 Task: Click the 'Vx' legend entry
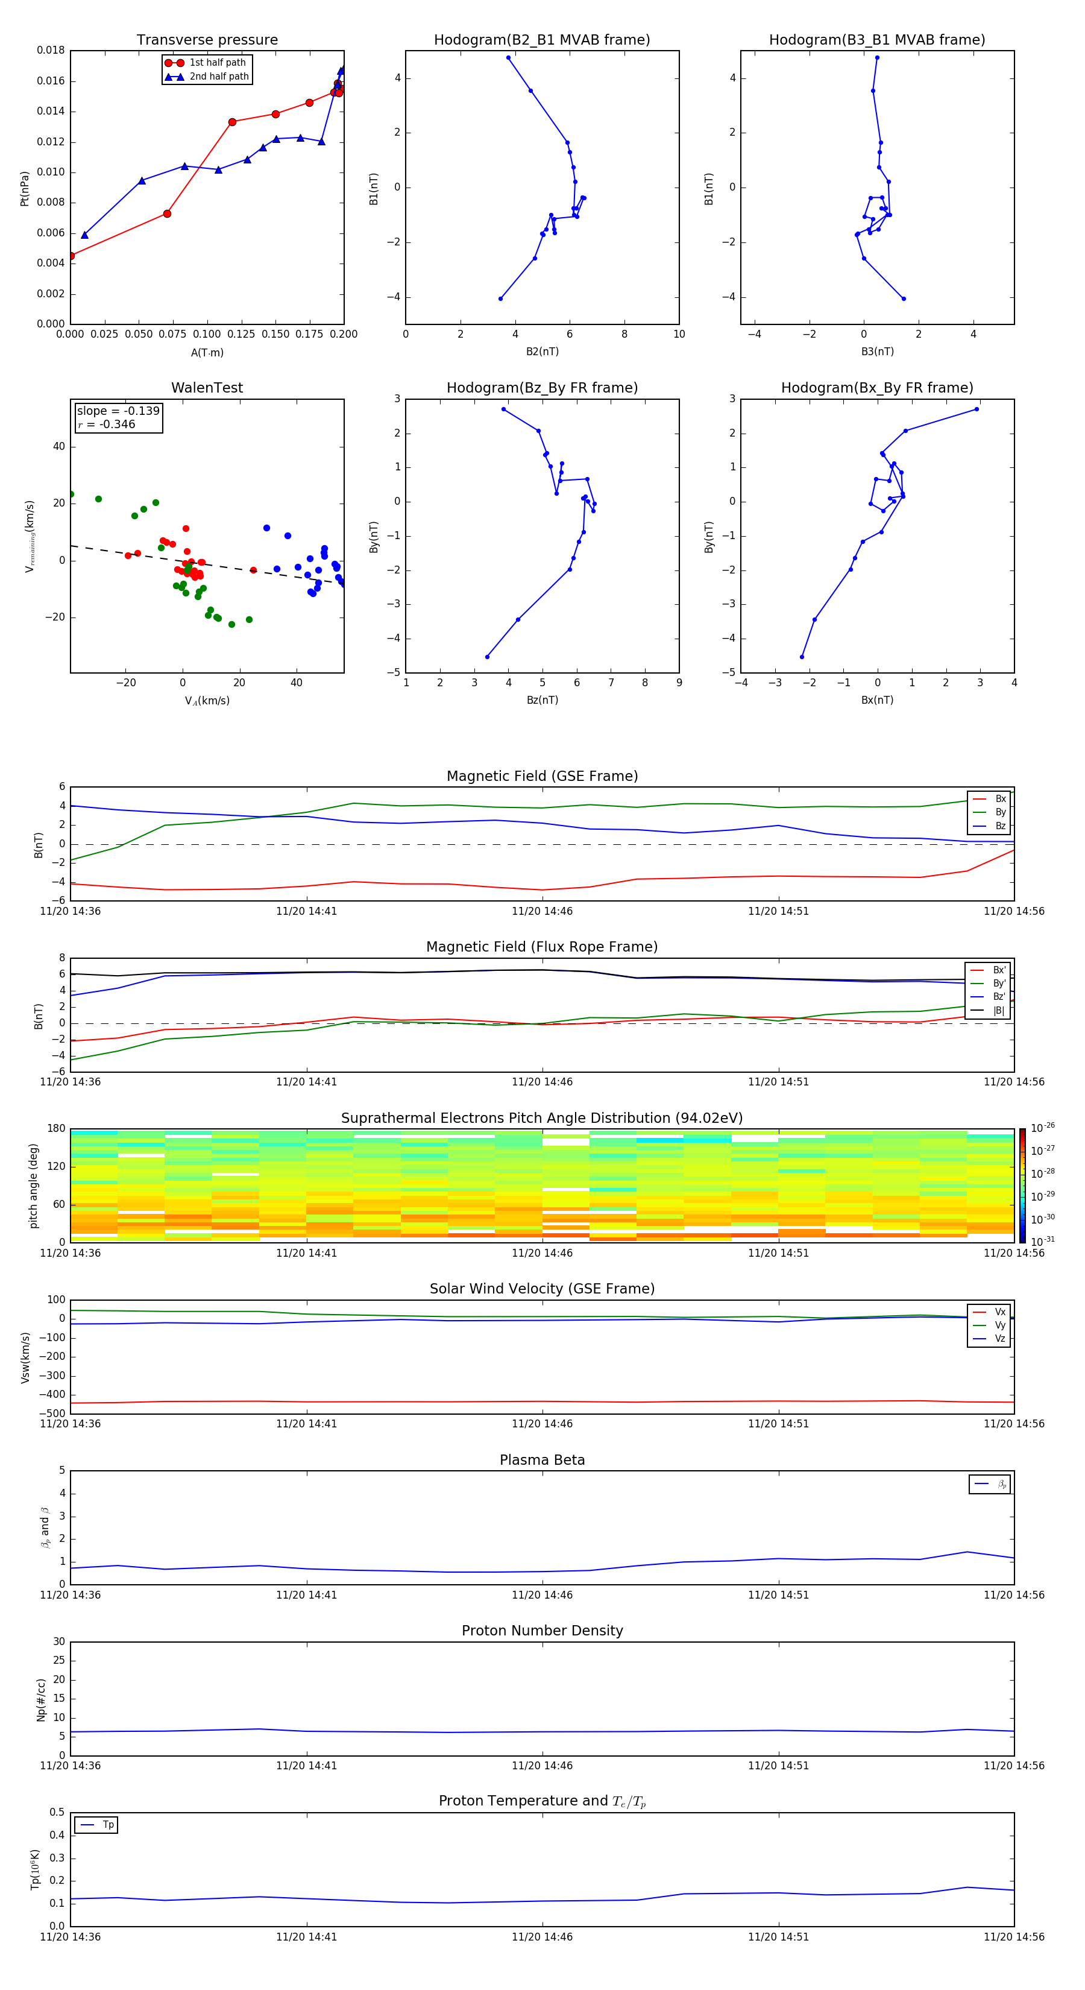pyautogui.click(x=989, y=1312)
